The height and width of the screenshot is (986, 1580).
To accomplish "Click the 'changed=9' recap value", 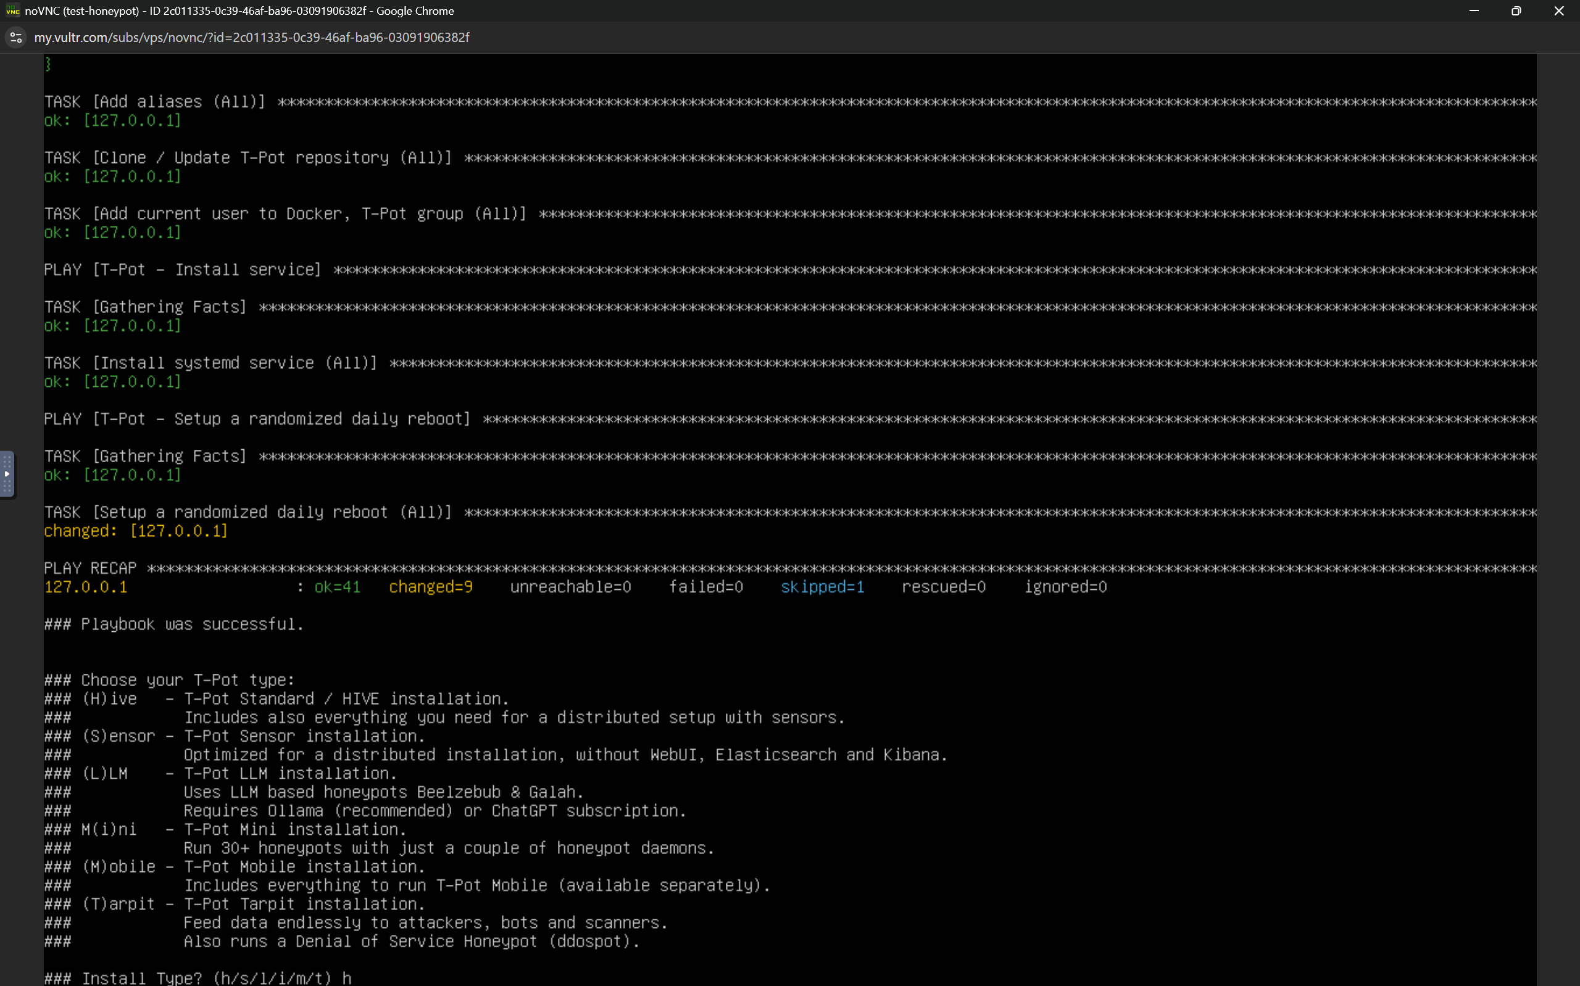I will click(431, 587).
